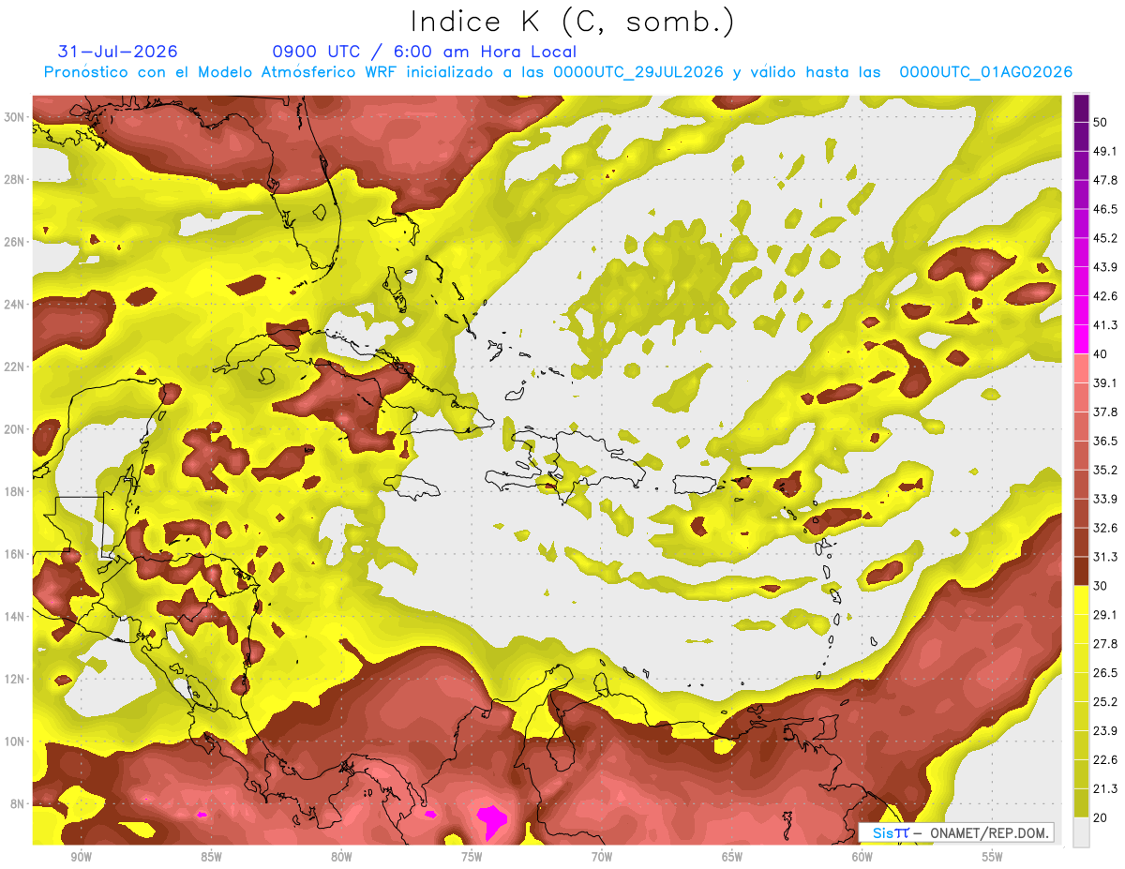Image resolution: width=1125 pixels, height=869 pixels.
Task: Click the dark purple swatch above 50
Action: [x=1081, y=110]
